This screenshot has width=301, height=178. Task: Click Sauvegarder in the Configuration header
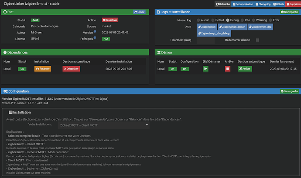(288, 92)
